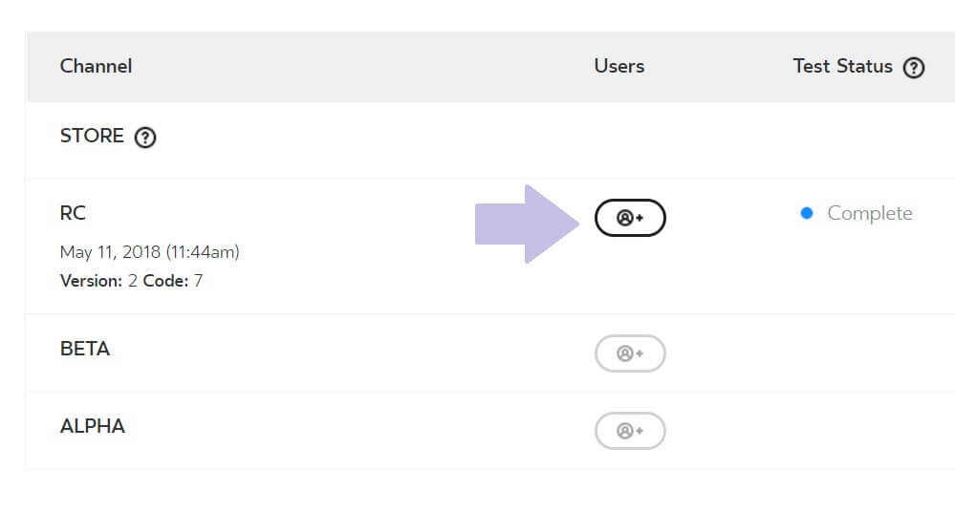The image size is (955, 513).
Task: Select the ALPHA channel name
Action: pos(92,426)
